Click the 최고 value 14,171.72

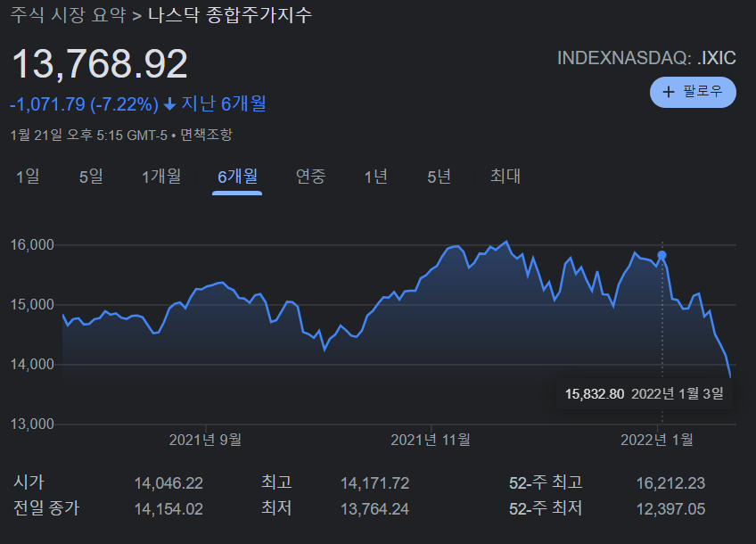(375, 483)
